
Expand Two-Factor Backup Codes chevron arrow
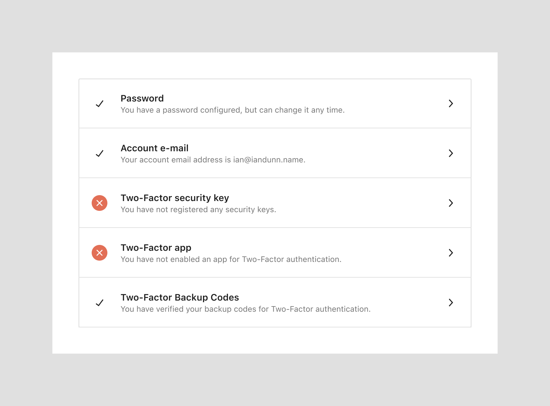point(451,303)
